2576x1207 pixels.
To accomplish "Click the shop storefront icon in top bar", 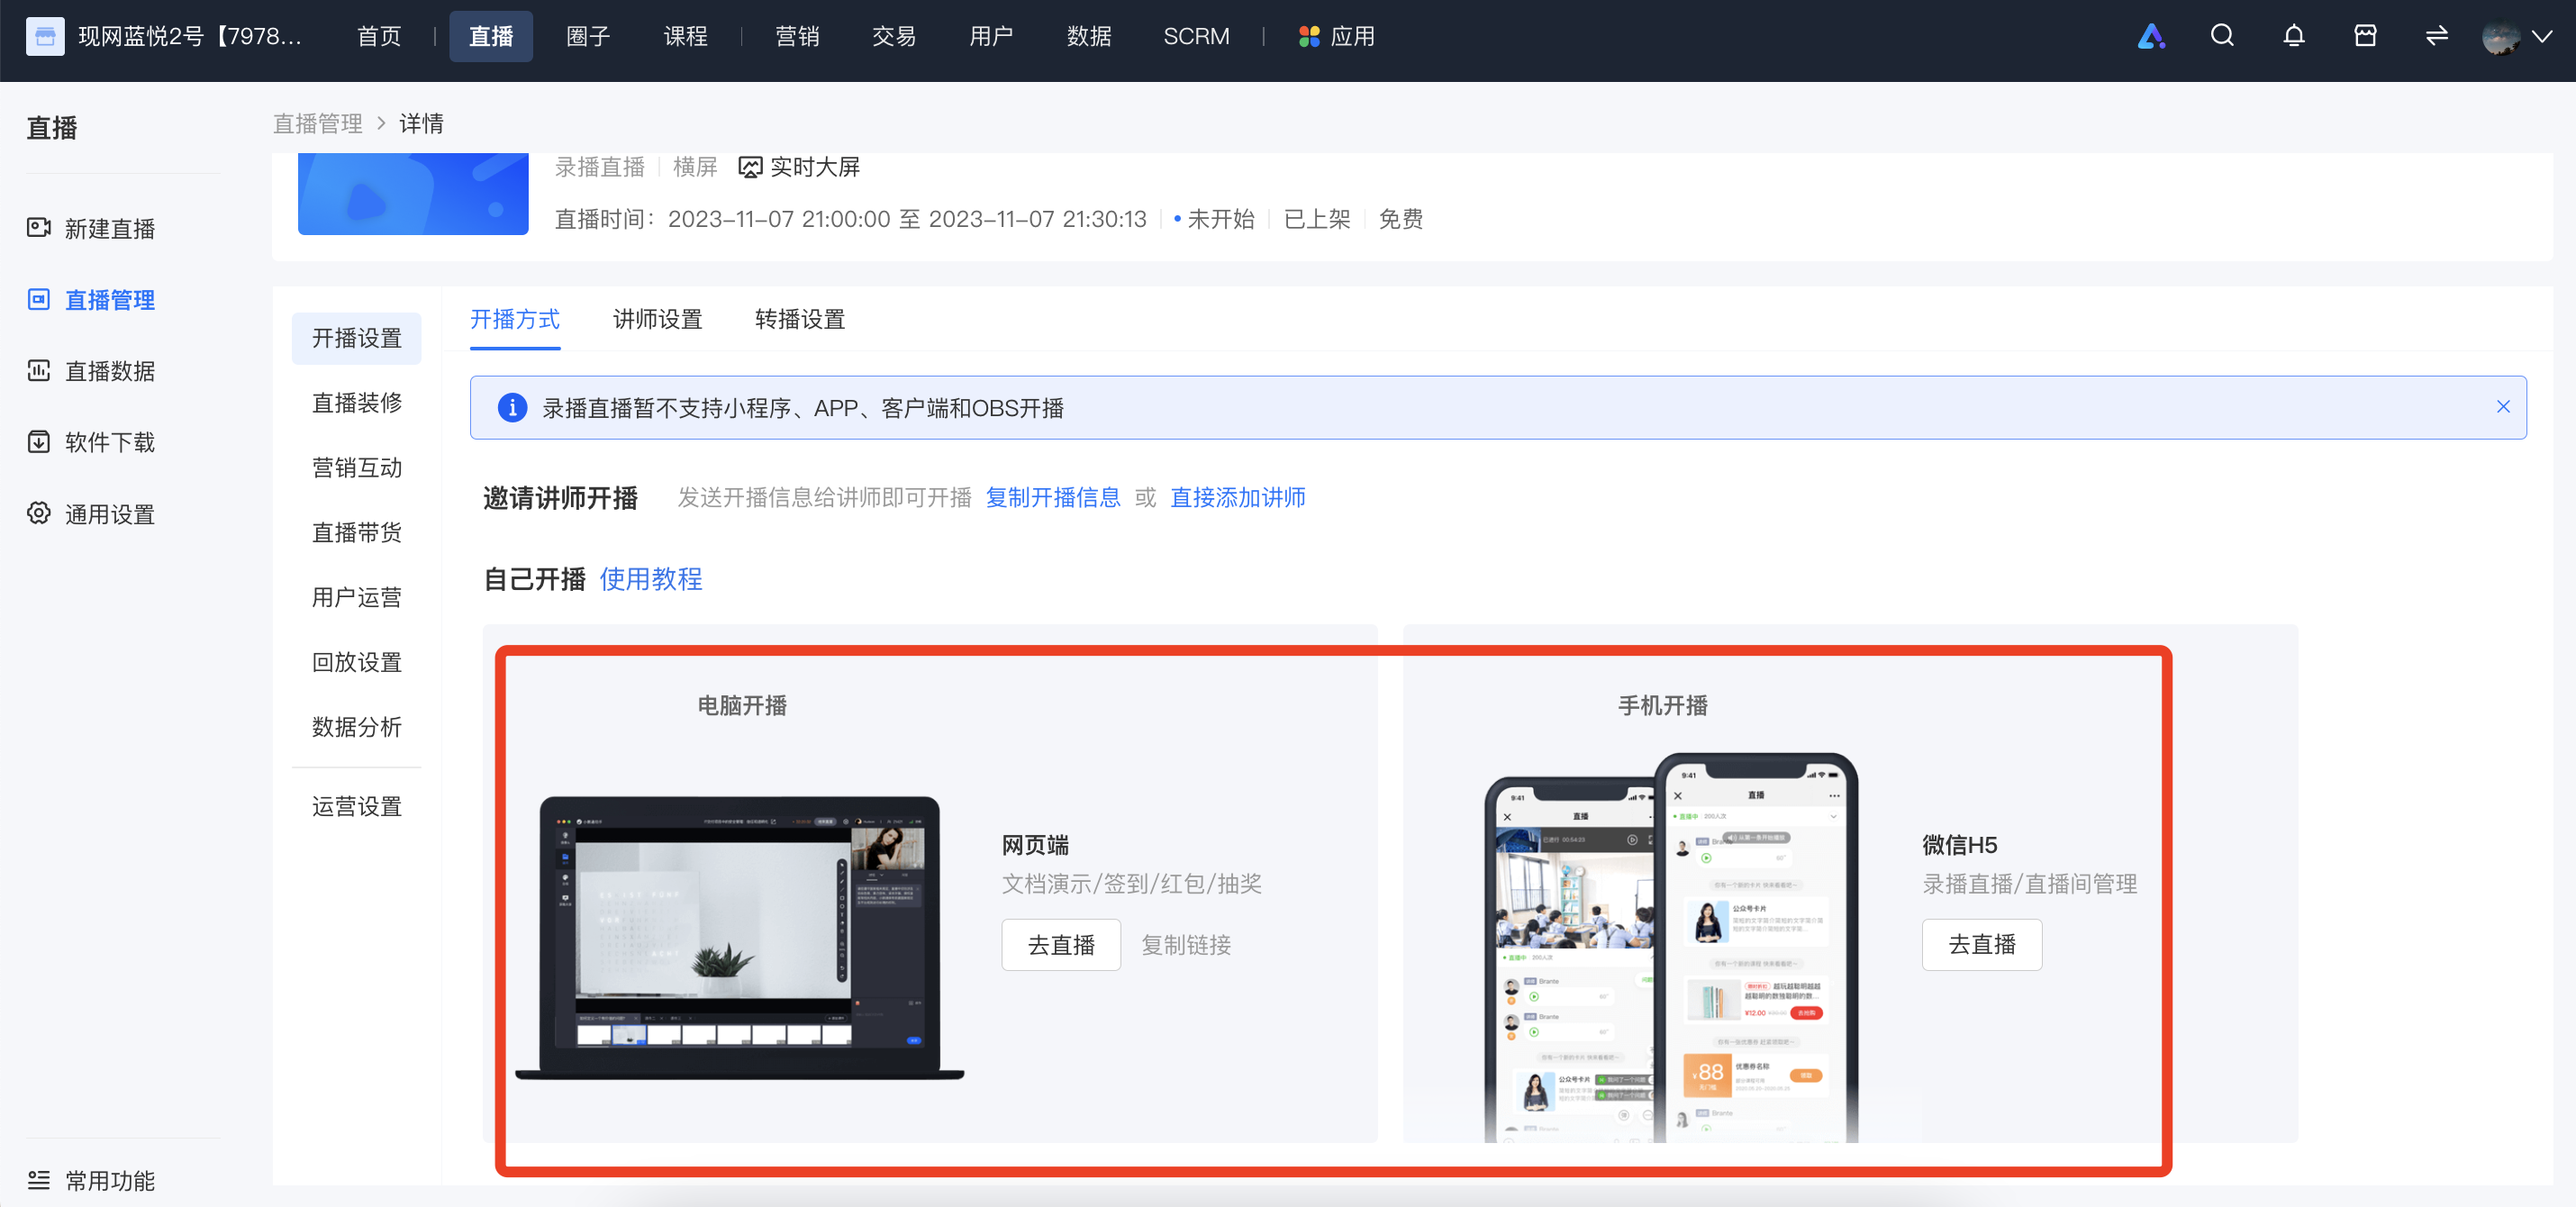I will [2364, 36].
